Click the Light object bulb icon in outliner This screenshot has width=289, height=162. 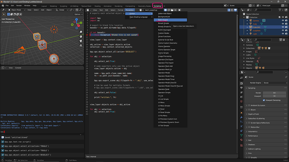(250, 34)
